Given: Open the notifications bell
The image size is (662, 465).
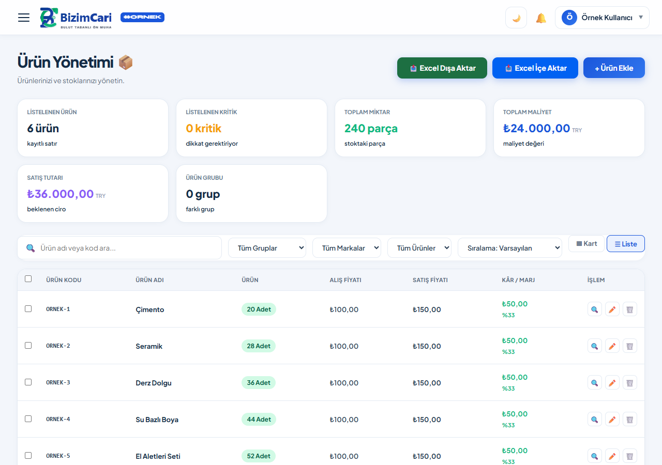Looking at the screenshot, I should [541, 18].
